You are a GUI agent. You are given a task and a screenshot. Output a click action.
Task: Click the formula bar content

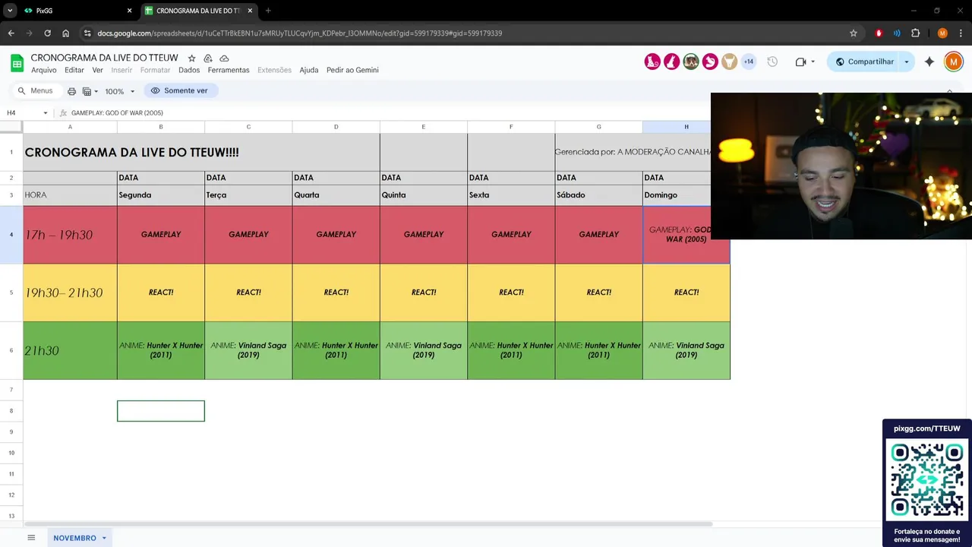click(117, 113)
